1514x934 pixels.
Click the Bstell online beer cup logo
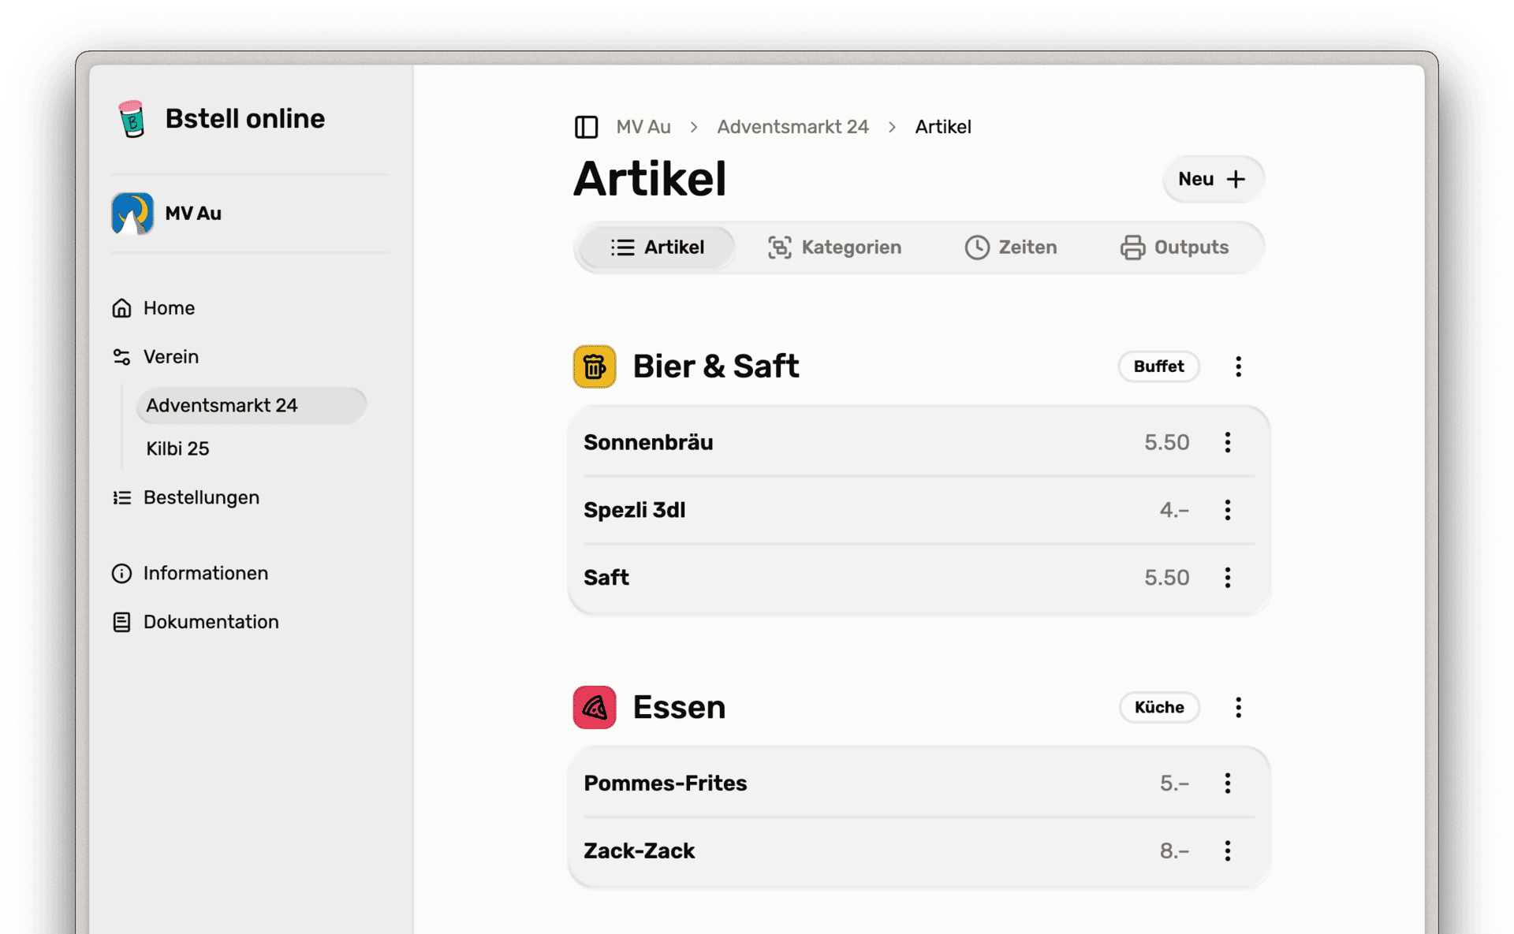pyautogui.click(x=131, y=119)
